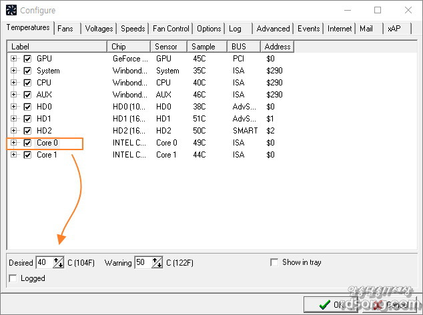423x315 pixels.
Task: Open the Advanced tab
Action: coord(273,29)
